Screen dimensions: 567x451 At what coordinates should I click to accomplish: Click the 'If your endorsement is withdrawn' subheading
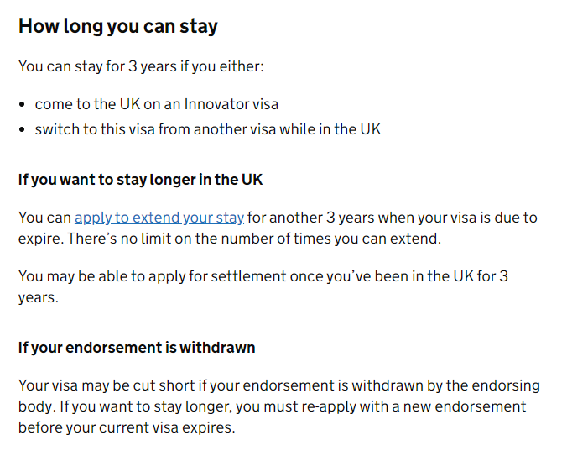(x=137, y=348)
